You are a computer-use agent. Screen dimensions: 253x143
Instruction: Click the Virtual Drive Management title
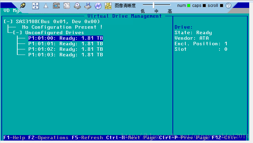pos(124,16)
